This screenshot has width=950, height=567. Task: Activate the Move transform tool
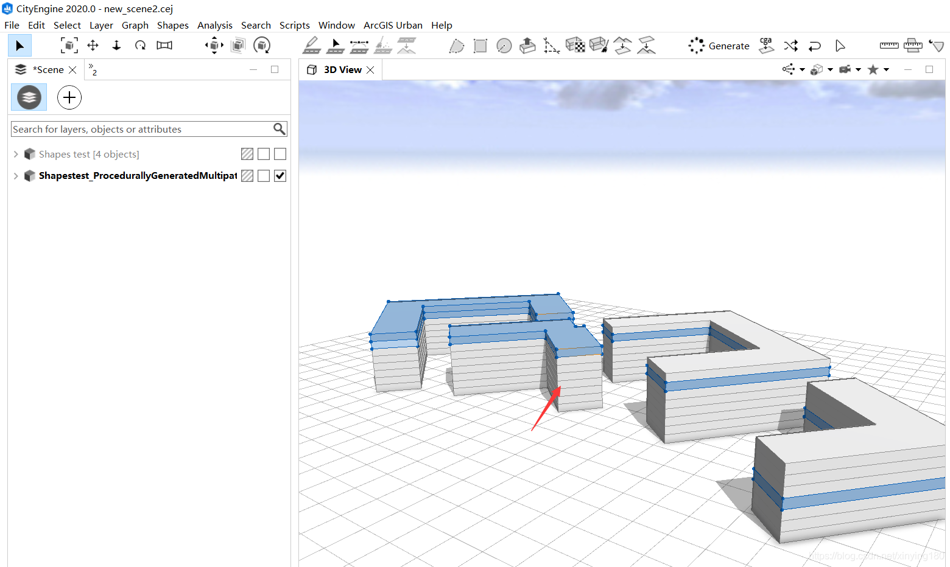pyautogui.click(x=93, y=46)
